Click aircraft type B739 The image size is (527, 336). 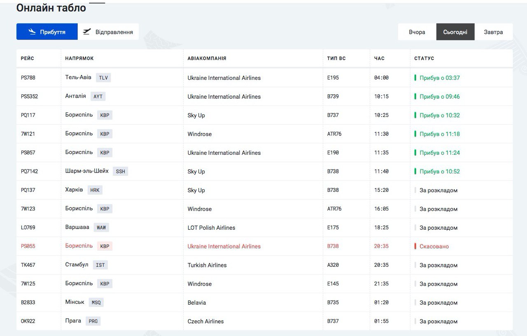point(333,96)
